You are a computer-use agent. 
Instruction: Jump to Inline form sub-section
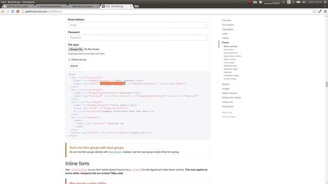(x=229, y=50)
